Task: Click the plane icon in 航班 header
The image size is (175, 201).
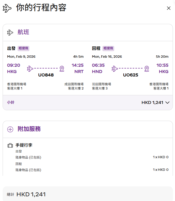Action: click(x=10, y=33)
